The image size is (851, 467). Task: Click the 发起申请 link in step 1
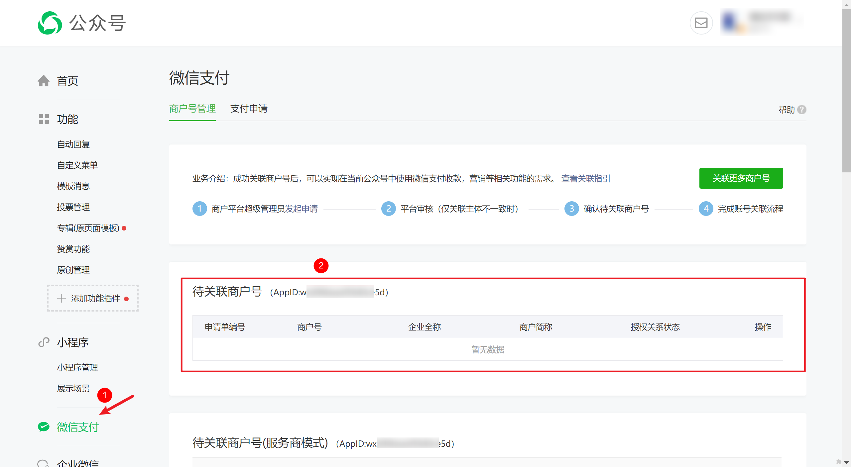click(302, 209)
